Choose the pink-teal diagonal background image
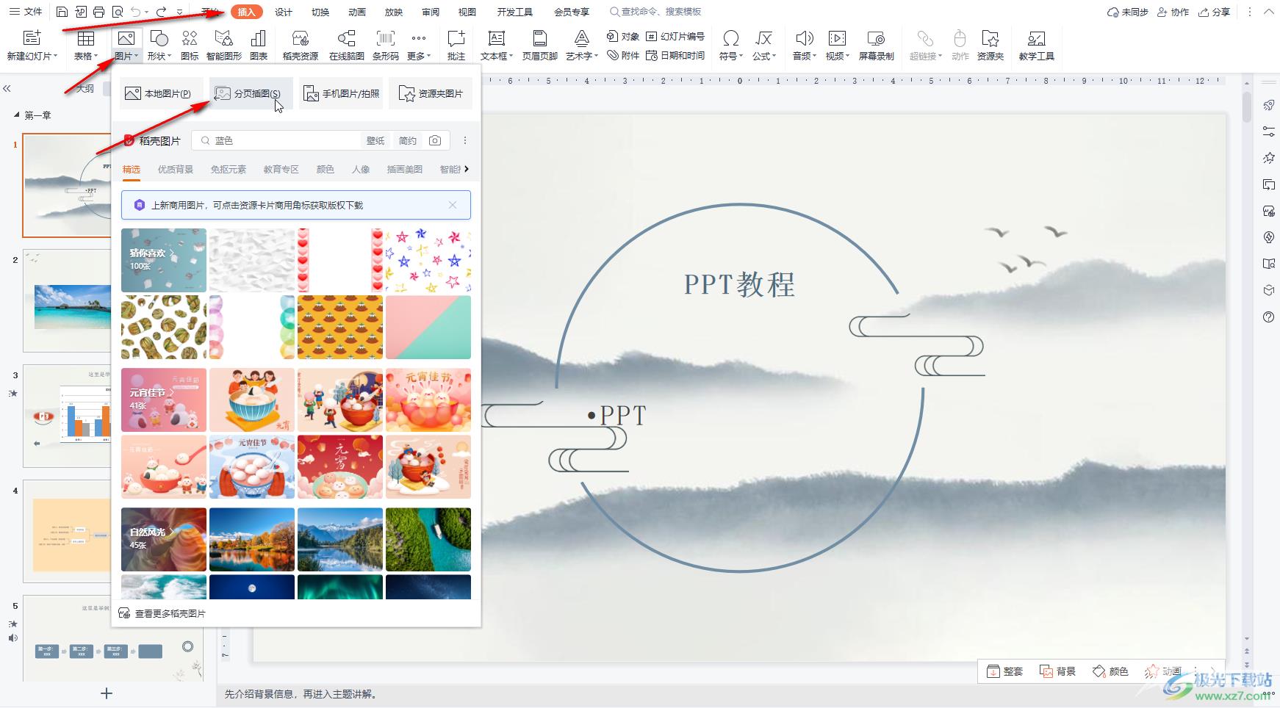Image resolution: width=1280 pixels, height=708 pixels. [428, 328]
